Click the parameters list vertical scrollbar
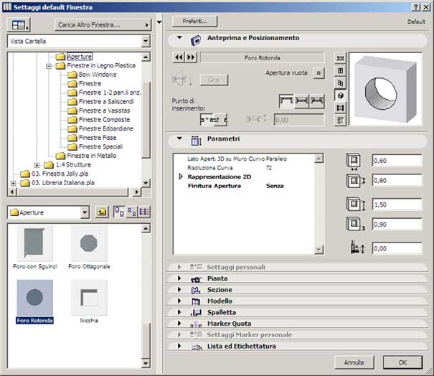This screenshot has height=376, width=434. pyautogui.click(x=319, y=202)
